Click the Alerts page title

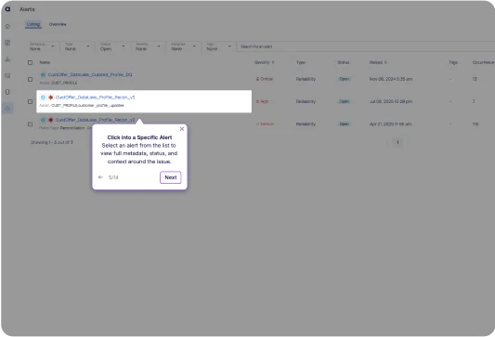pyautogui.click(x=27, y=9)
